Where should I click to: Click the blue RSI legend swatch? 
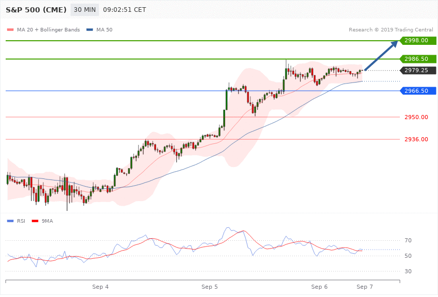(10, 221)
